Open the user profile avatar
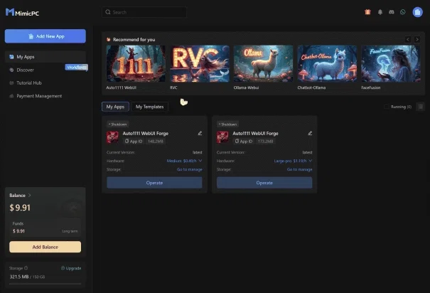This screenshot has width=430, height=293. 417,12
